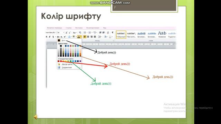Image resolution: width=221 pixels, height=124 pixels.
Task: Open the Page Layout ribbon tab
Action: 55,28
